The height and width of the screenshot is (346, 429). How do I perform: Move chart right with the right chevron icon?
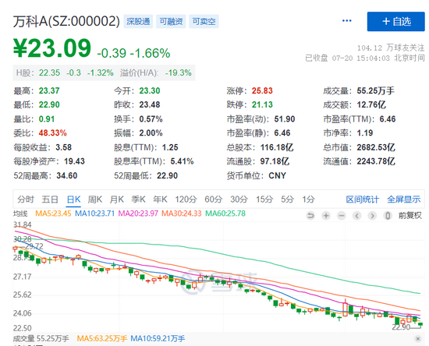coord(372,216)
